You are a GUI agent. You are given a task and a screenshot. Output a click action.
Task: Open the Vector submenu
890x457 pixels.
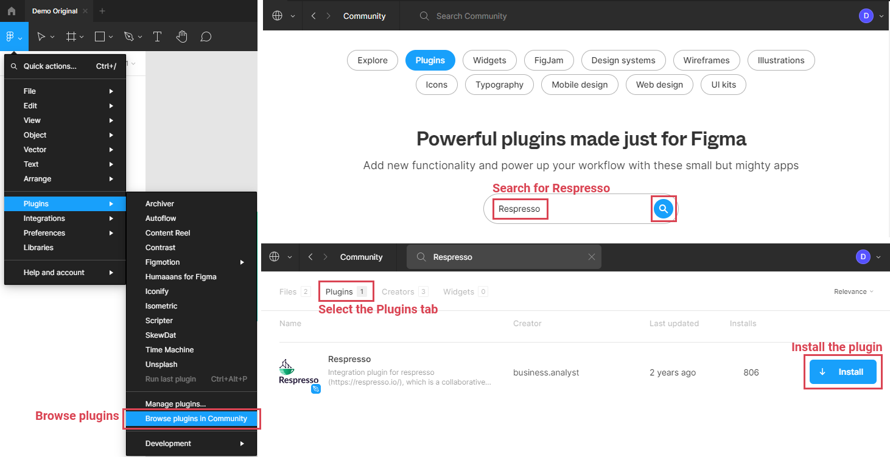point(65,150)
